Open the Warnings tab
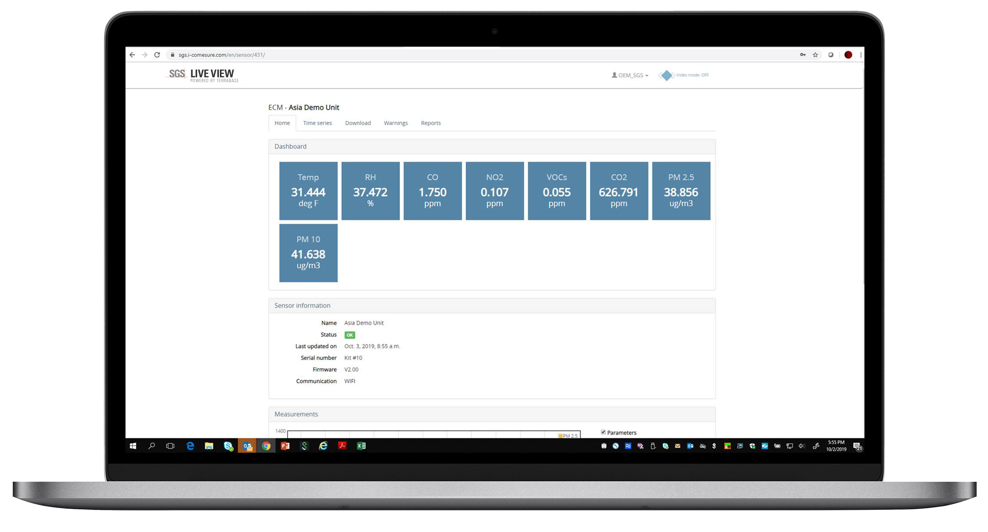This screenshot has width=988, height=532. coord(395,123)
